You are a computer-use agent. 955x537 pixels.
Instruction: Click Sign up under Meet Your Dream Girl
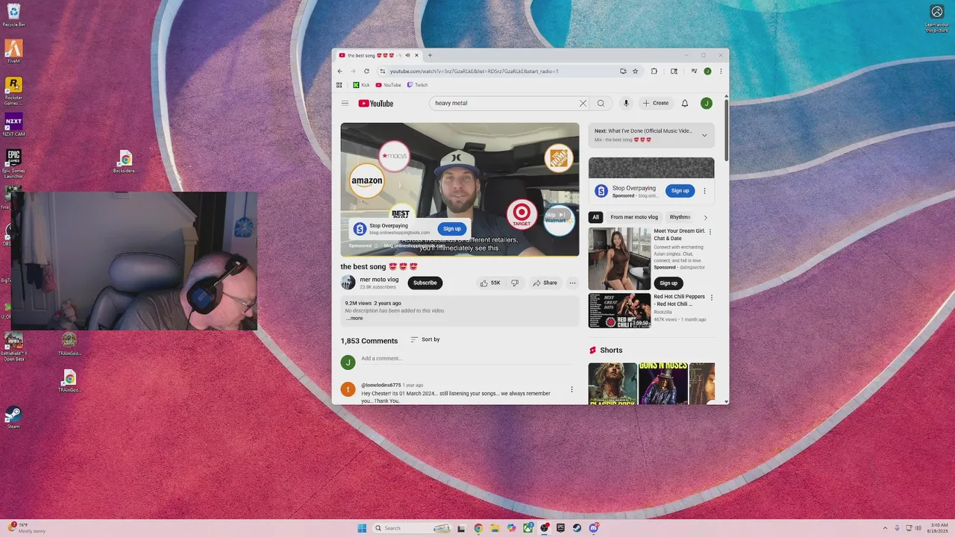click(x=668, y=283)
